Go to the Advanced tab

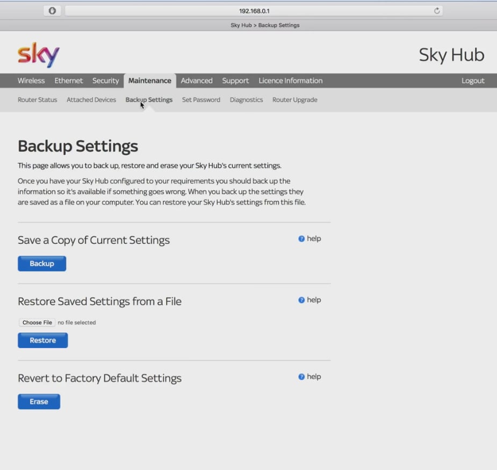pos(197,81)
